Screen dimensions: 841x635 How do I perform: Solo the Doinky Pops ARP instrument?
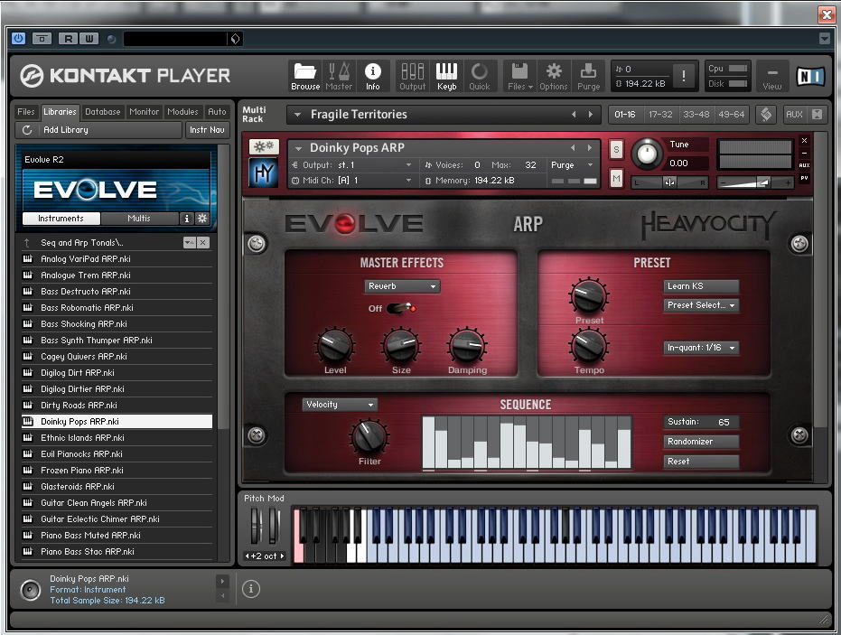coord(616,150)
